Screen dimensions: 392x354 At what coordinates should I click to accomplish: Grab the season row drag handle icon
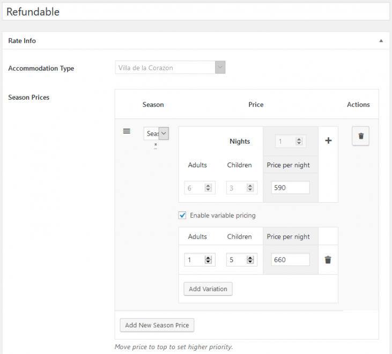pyautogui.click(x=127, y=131)
